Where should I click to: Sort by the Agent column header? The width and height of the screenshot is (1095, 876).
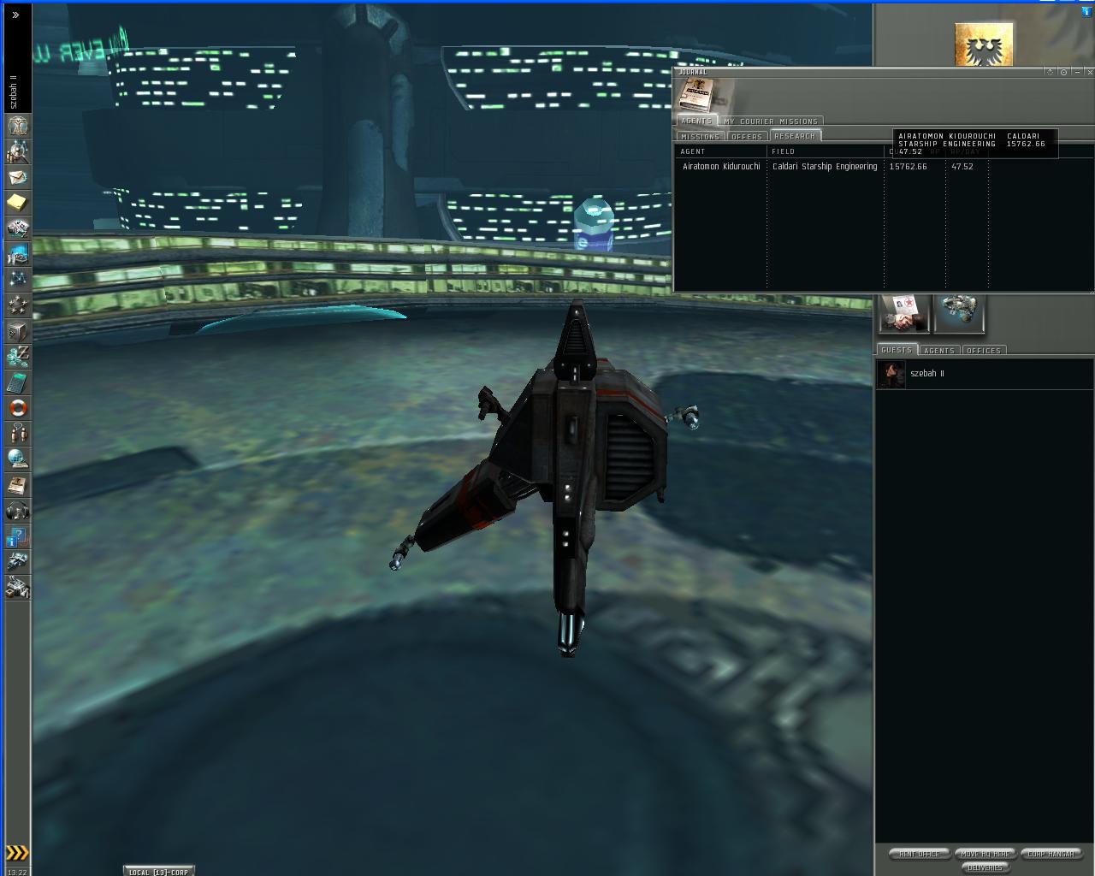point(720,151)
